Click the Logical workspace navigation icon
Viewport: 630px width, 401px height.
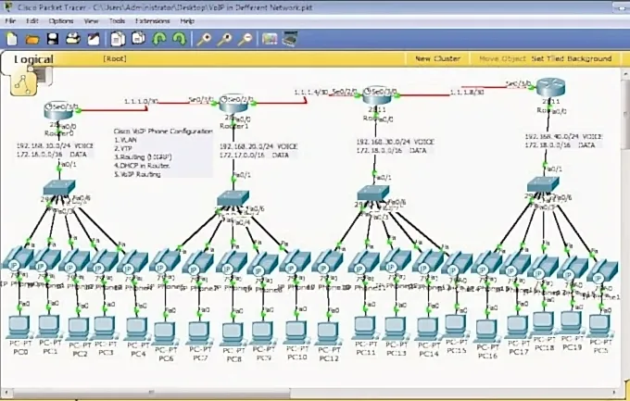coord(24,82)
